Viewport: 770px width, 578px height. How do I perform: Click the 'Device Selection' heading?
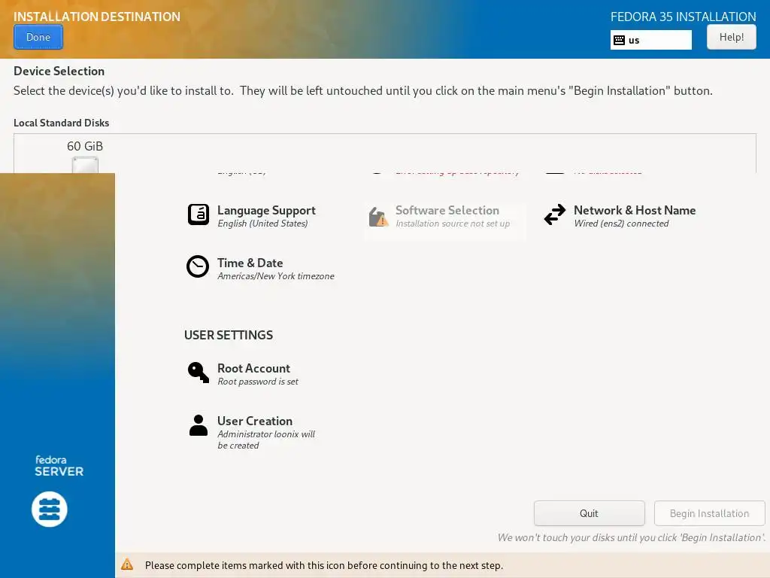pyautogui.click(x=59, y=71)
